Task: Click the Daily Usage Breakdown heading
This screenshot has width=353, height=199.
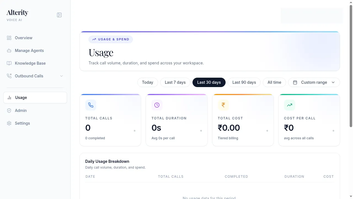Action: [107, 161]
